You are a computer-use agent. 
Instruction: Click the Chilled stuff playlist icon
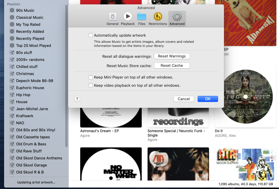[12, 67]
